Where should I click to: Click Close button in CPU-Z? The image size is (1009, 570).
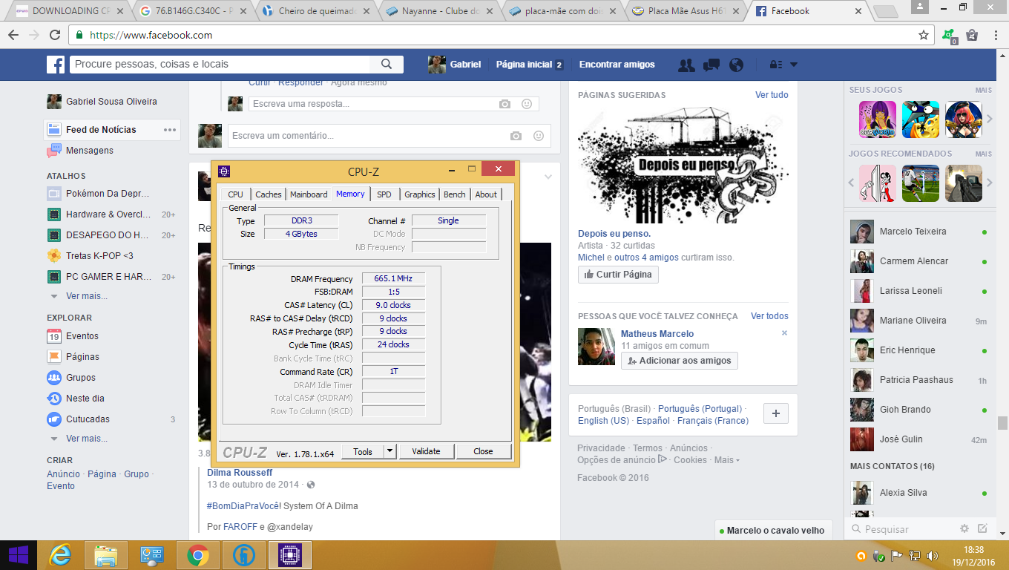(483, 451)
